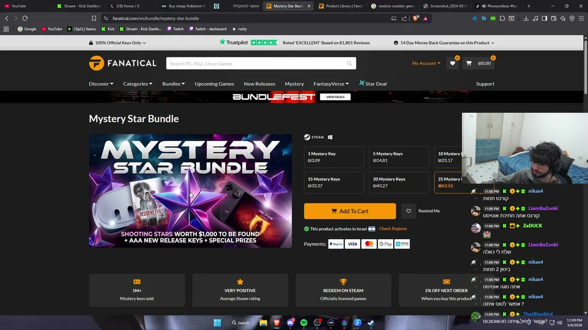Click the 7TV extension icon
The height and width of the screenshot is (330, 588).
(484, 18)
